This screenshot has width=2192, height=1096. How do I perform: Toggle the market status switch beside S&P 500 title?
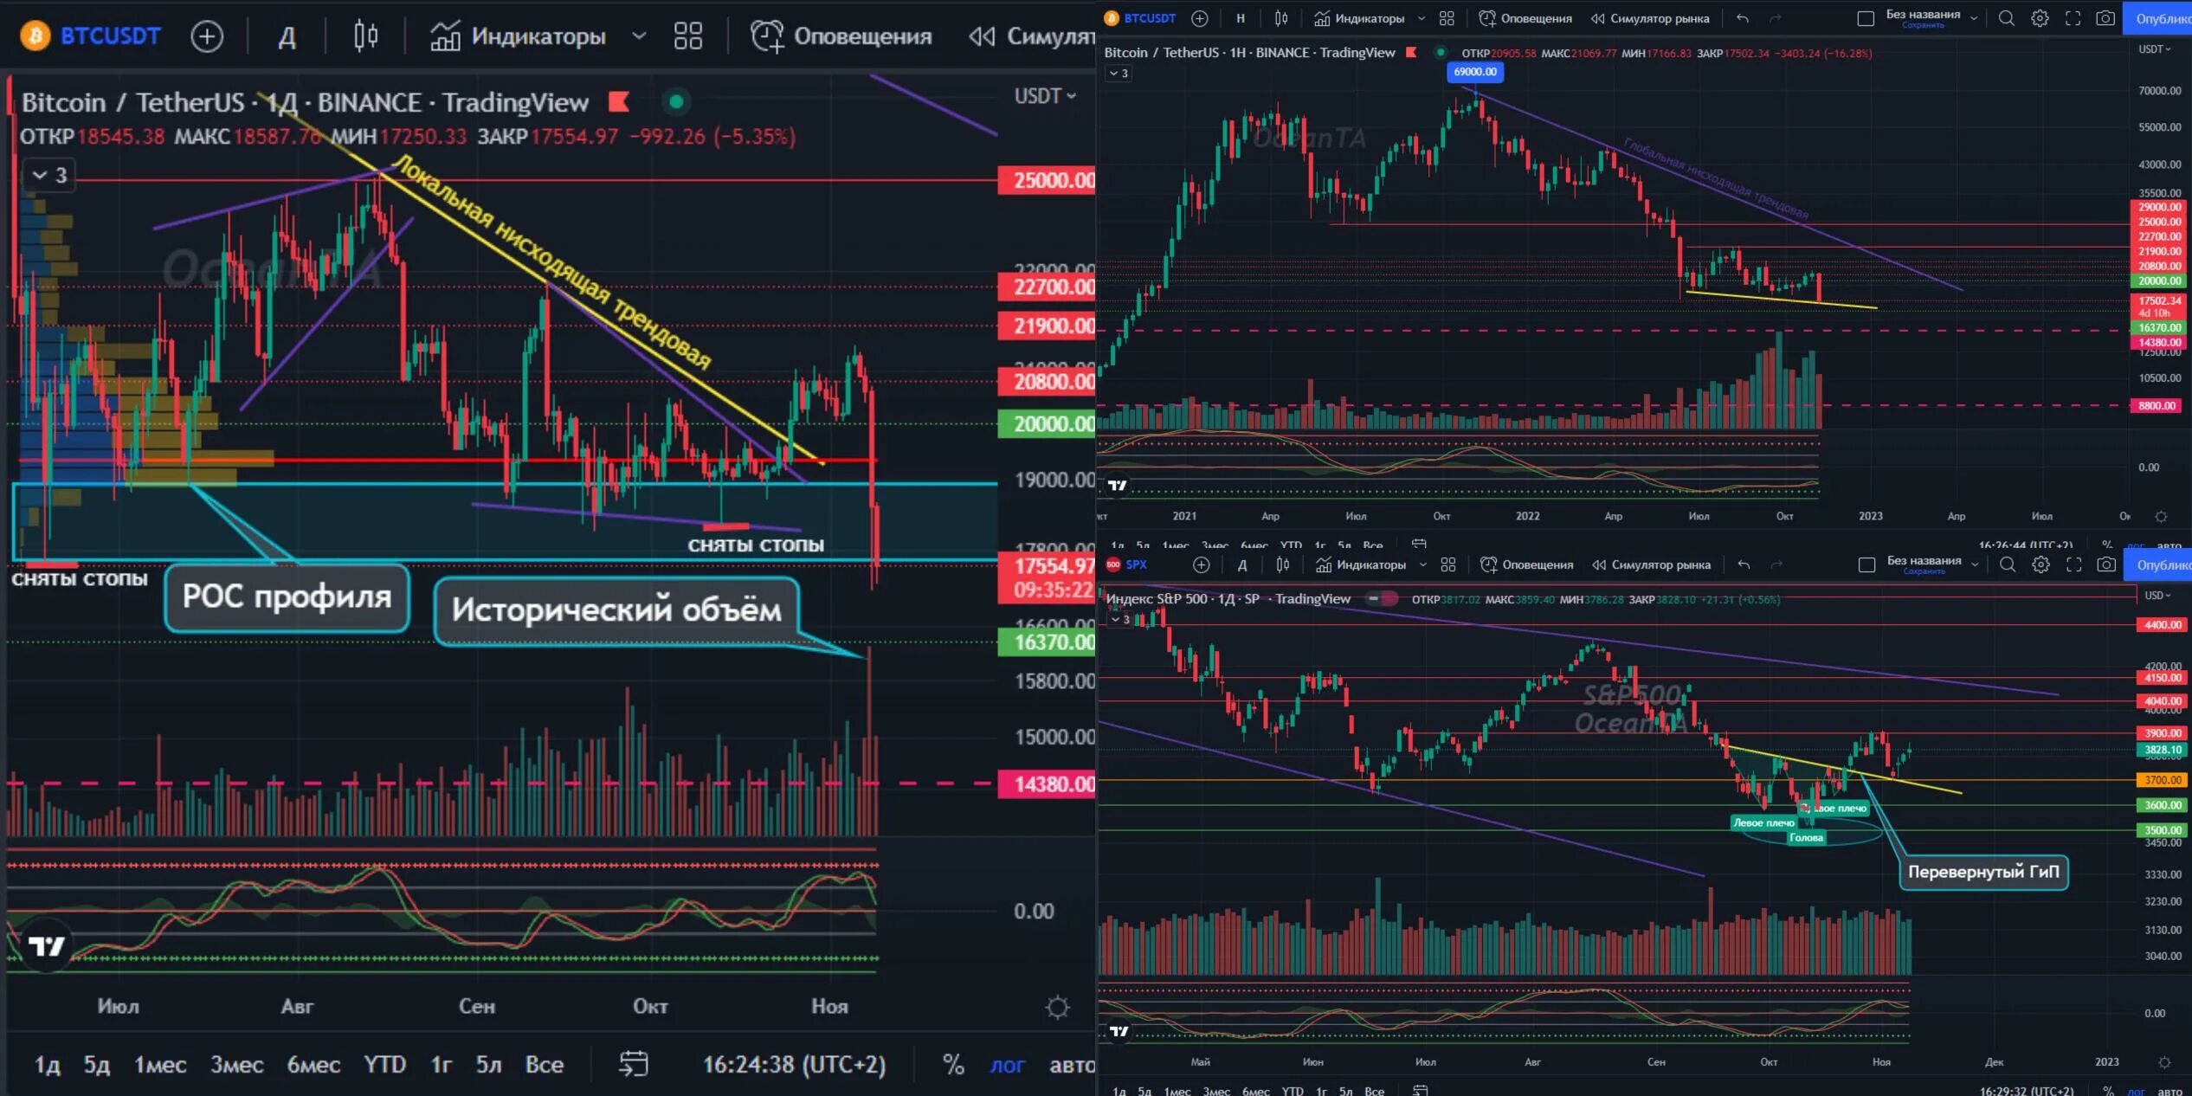pos(1382,598)
